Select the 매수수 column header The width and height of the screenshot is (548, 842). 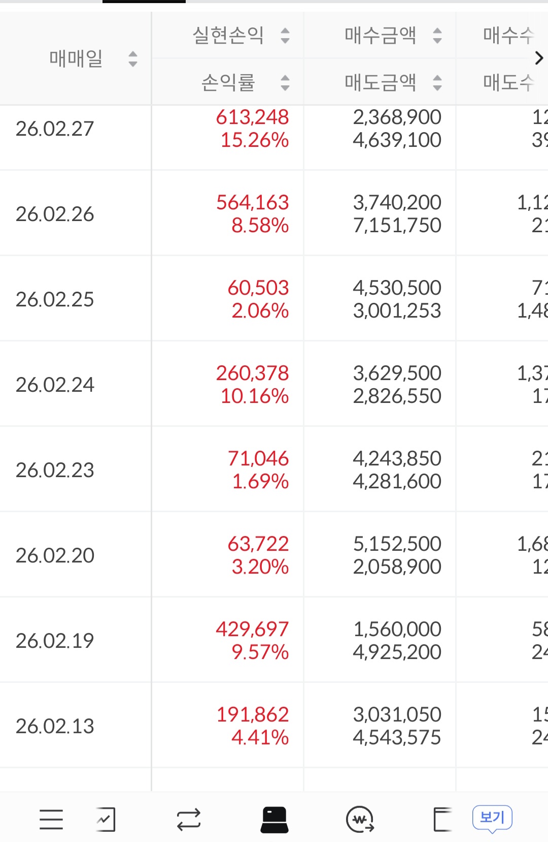click(507, 36)
